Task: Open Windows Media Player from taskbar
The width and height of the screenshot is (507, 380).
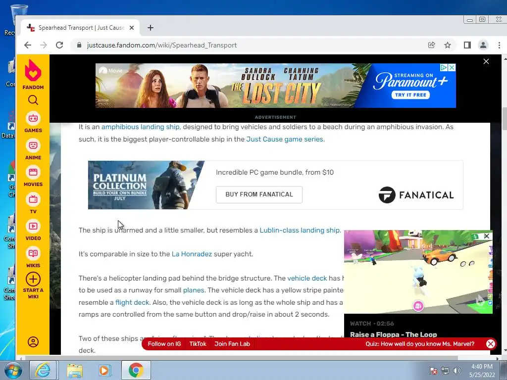Action: (105, 370)
